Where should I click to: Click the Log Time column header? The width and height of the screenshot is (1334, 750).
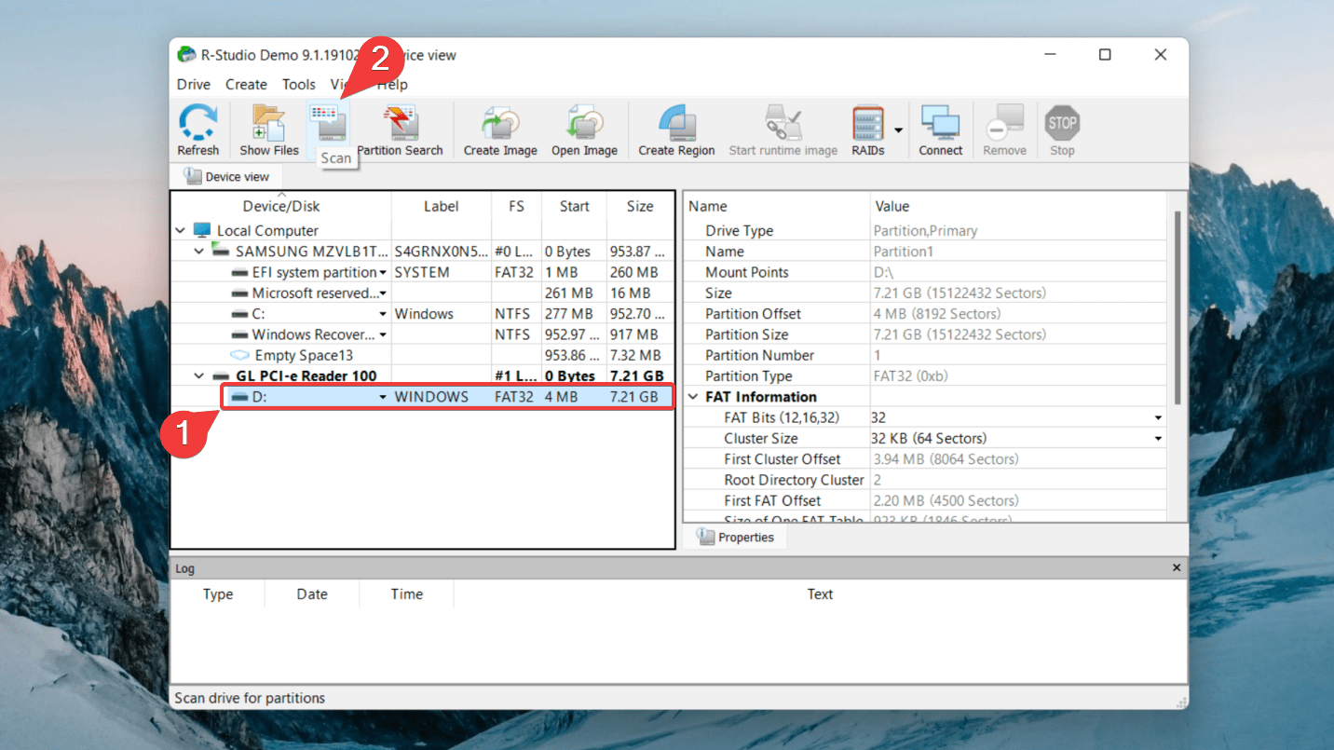(x=407, y=593)
